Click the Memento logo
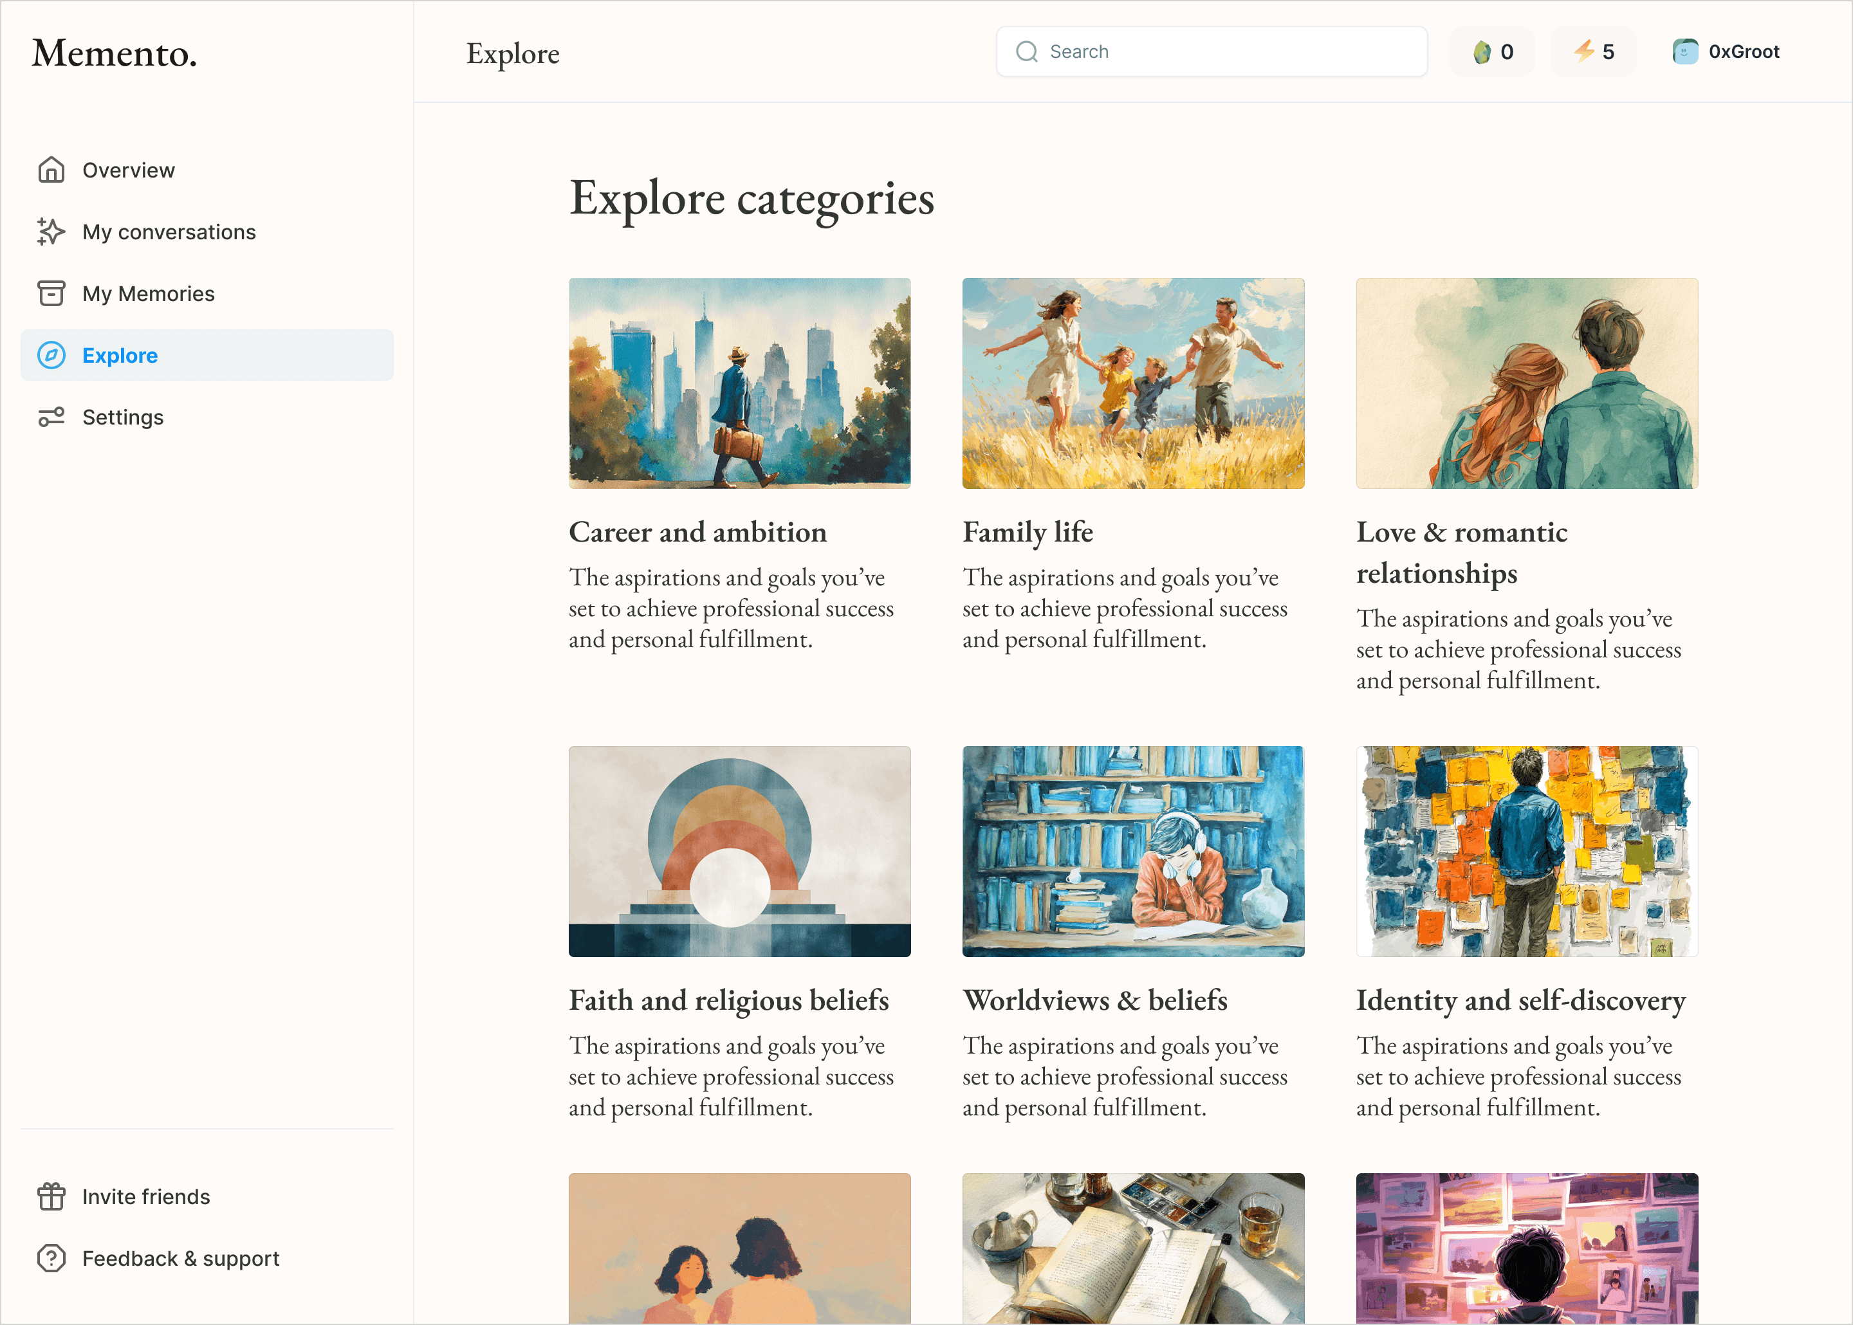Image resolution: width=1853 pixels, height=1325 pixels. [115, 53]
